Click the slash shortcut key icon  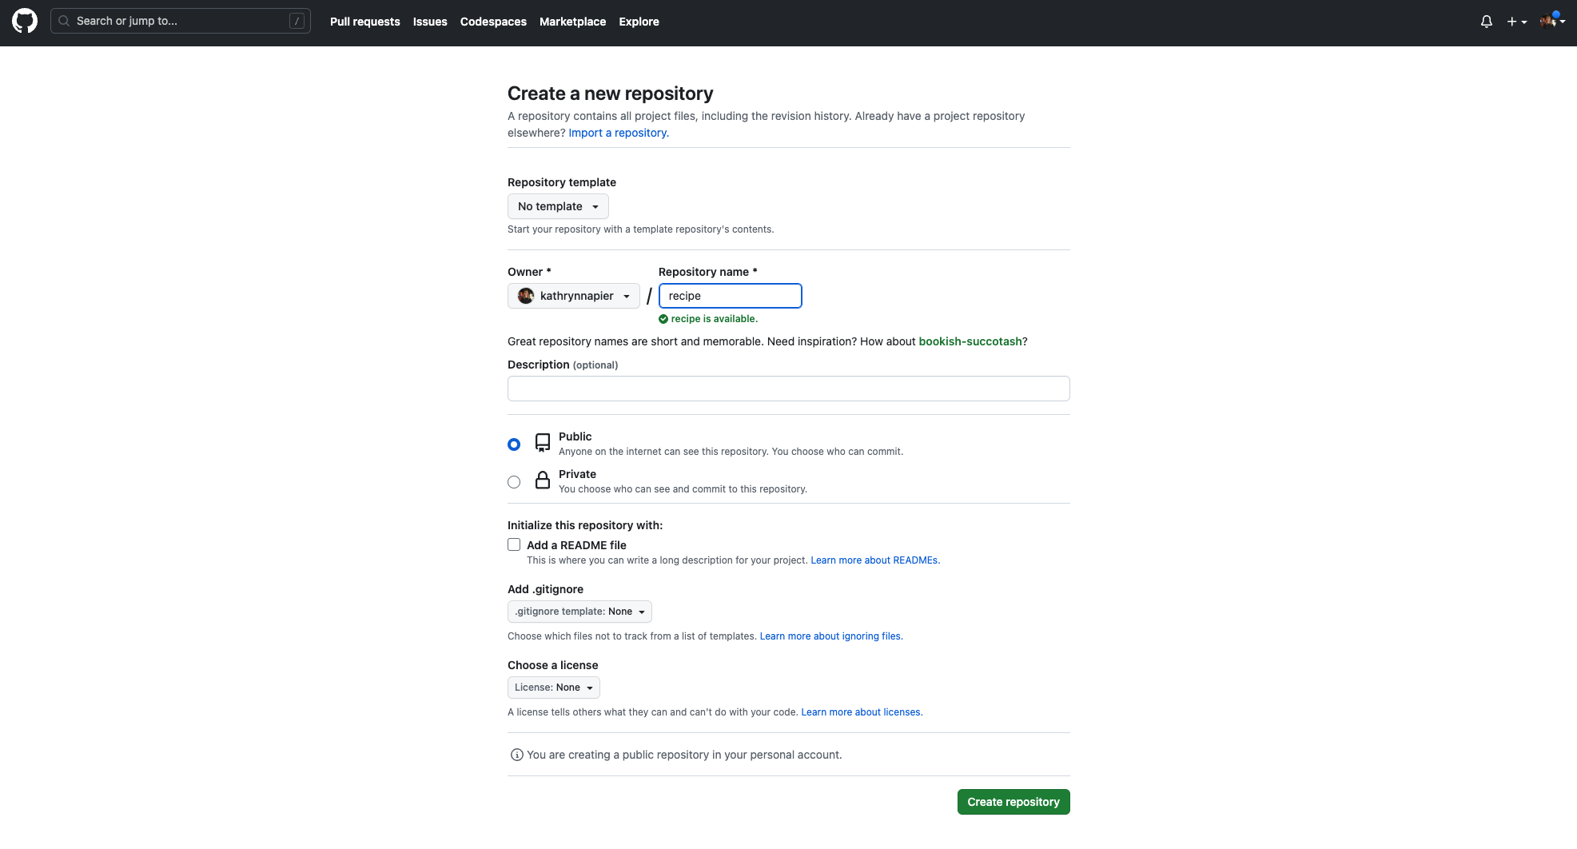[x=297, y=22]
